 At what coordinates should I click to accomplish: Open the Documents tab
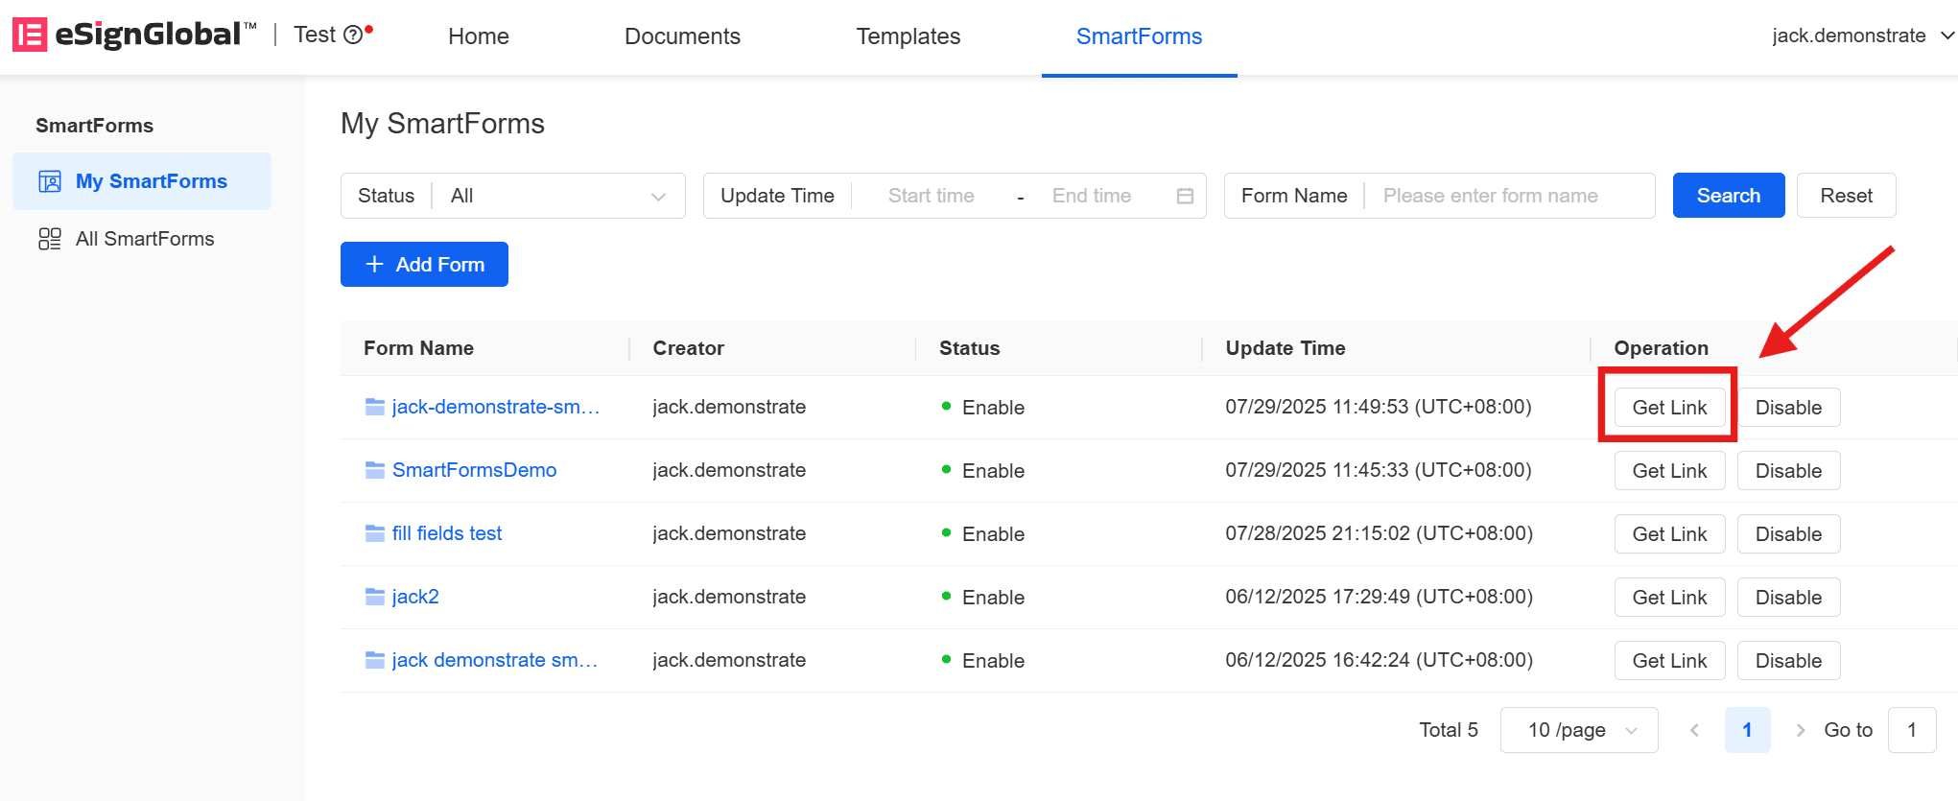coord(682,36)
